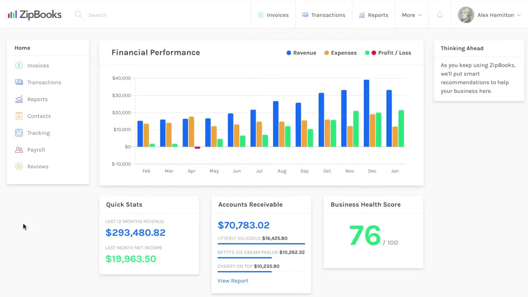The width and height of the screenshot is (528, 297).
Task: Click the $293,480.82 revenue figure
Action: click(x=135, y=233)
